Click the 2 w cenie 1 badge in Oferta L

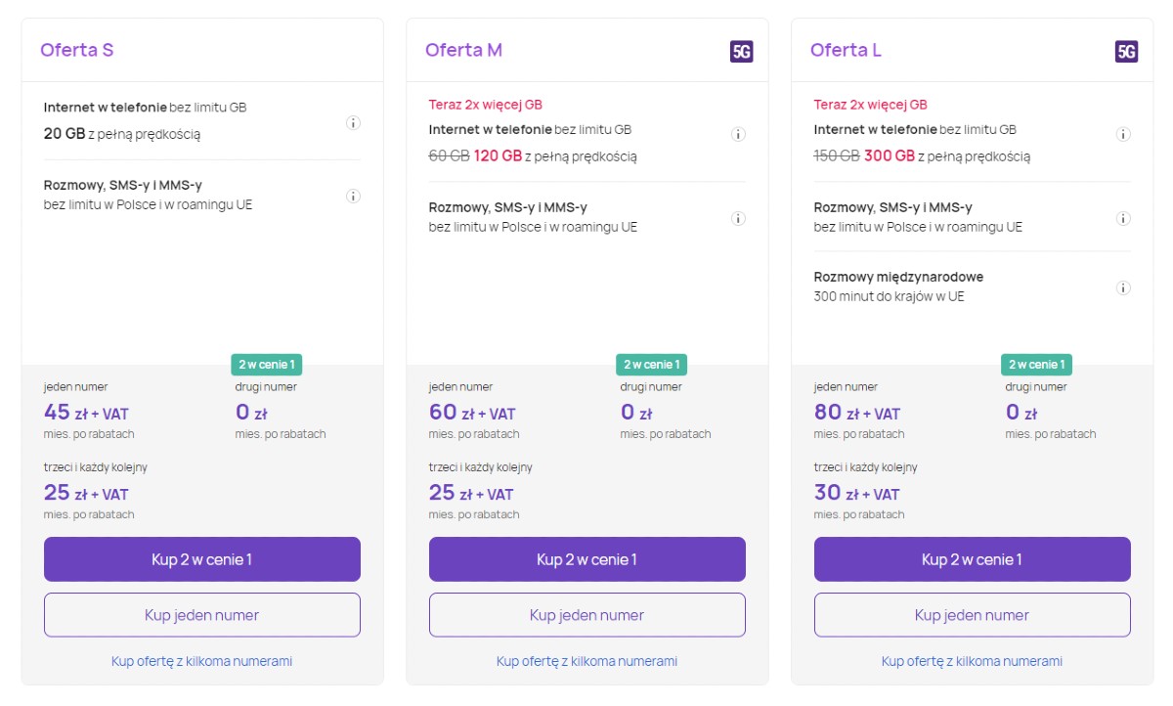point(1036,363)
